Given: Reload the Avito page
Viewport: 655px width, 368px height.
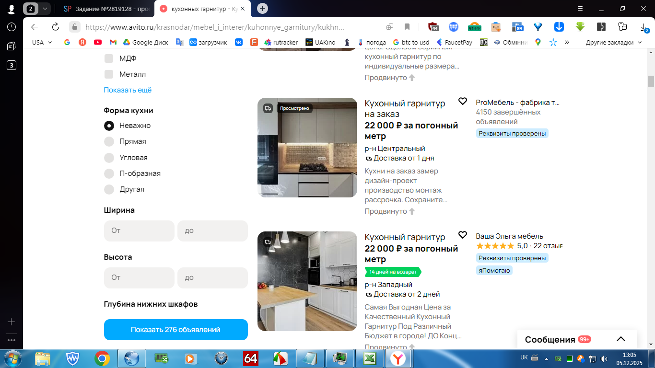Looking at the screenshot, I should point(56,27).
